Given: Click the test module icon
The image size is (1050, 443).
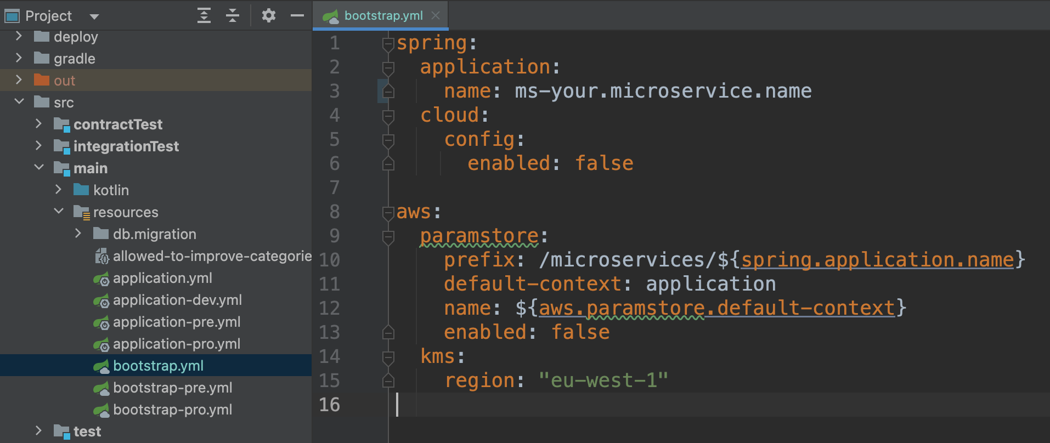Looking at the screenshot, I should pyautogui.click(x=61, y=431).
